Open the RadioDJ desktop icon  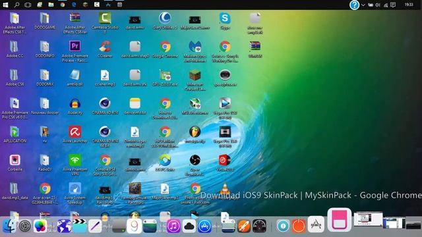coord(45,160)
